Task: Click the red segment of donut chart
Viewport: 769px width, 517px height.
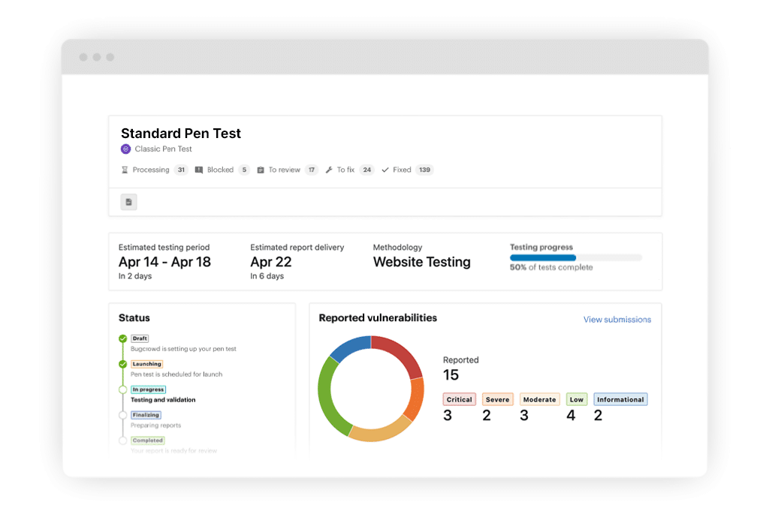Action: point(402,353)
